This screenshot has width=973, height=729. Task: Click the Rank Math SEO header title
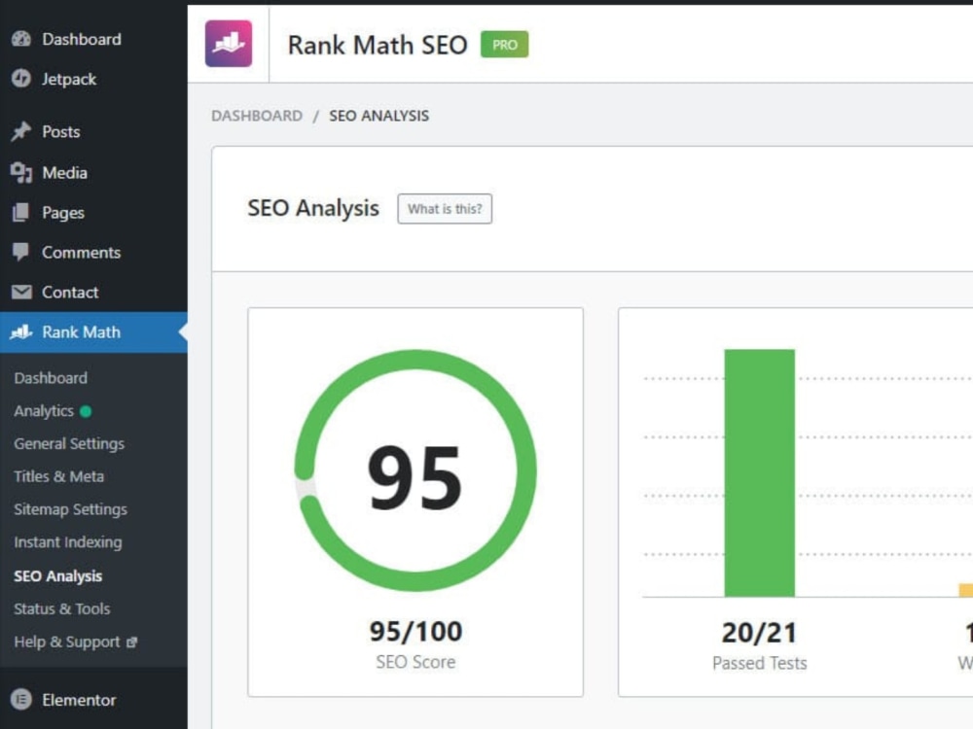(x=378, y=45)
